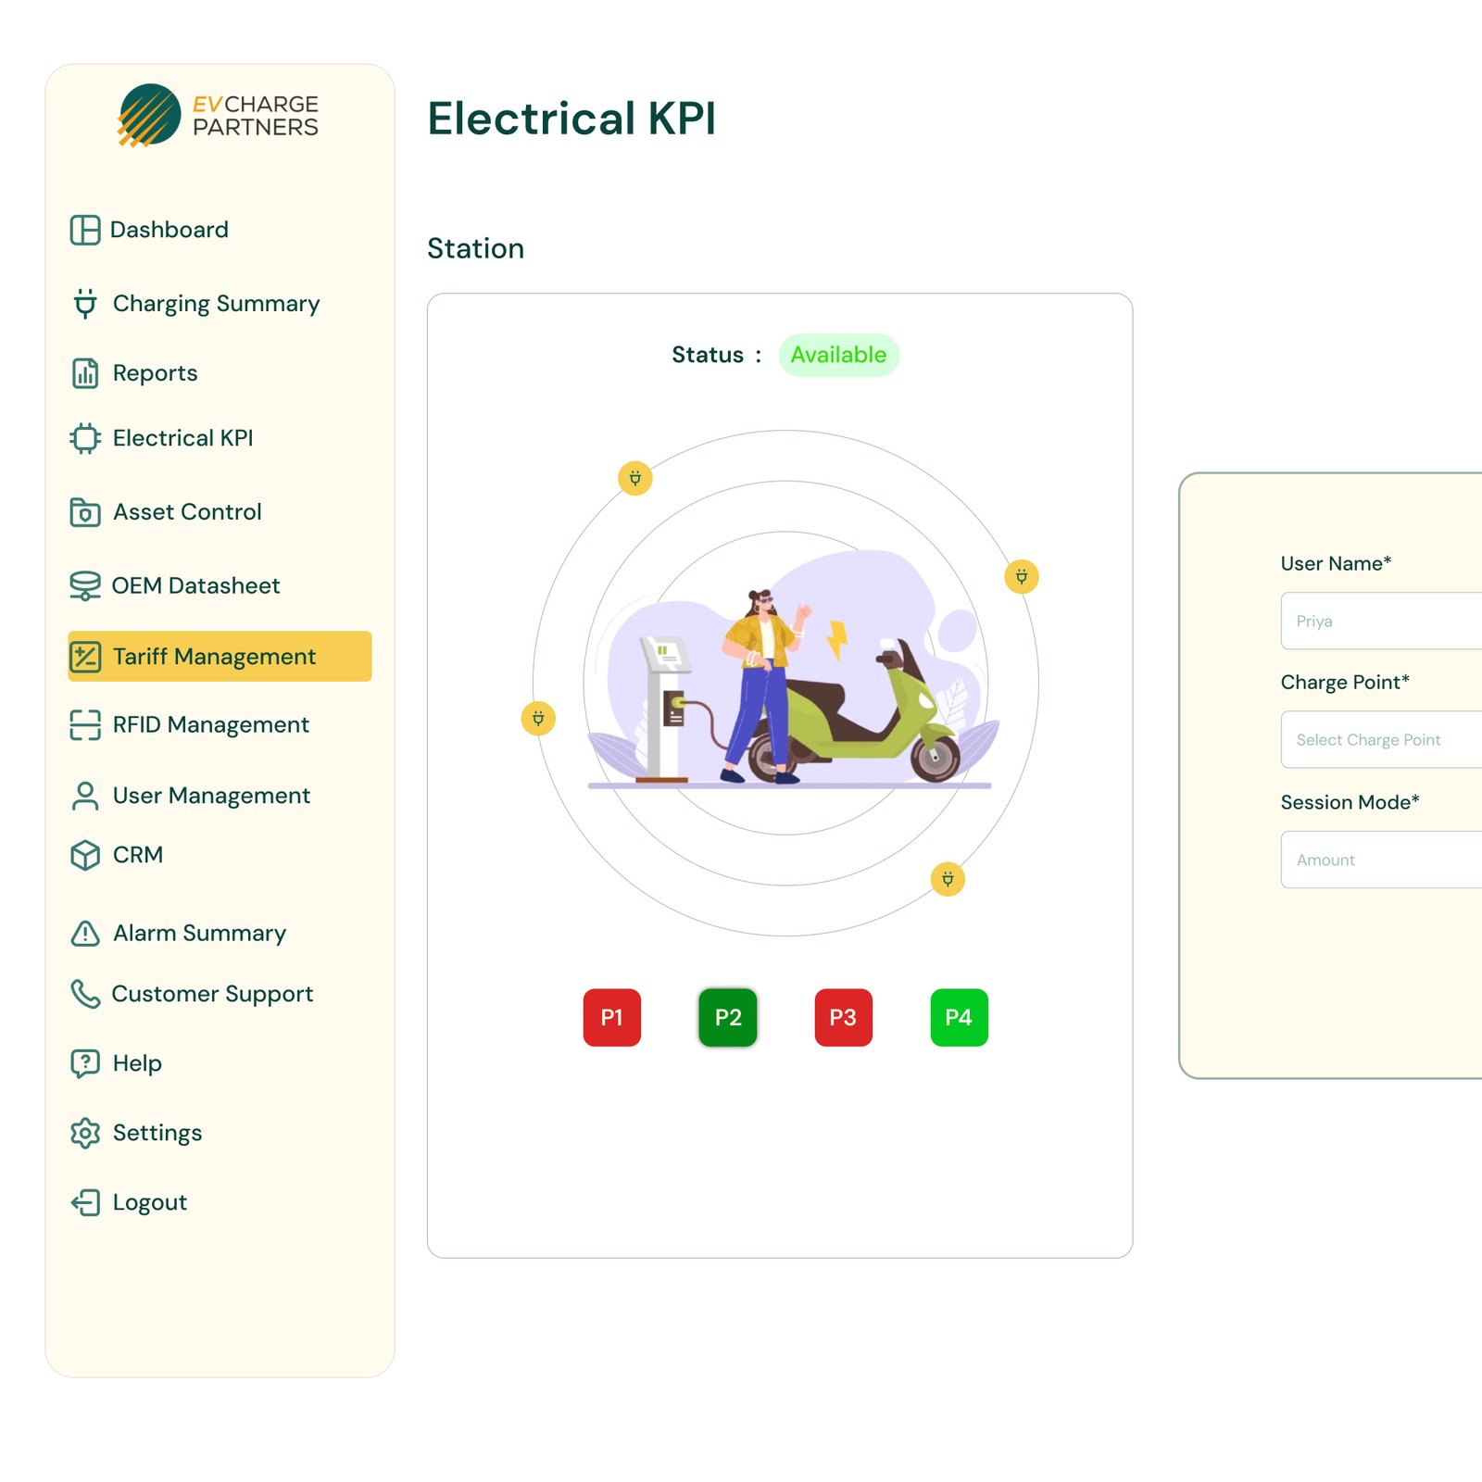Click the Settings gear icon
Screen dimensions: 1482x1482
[x=85, y=1133]
